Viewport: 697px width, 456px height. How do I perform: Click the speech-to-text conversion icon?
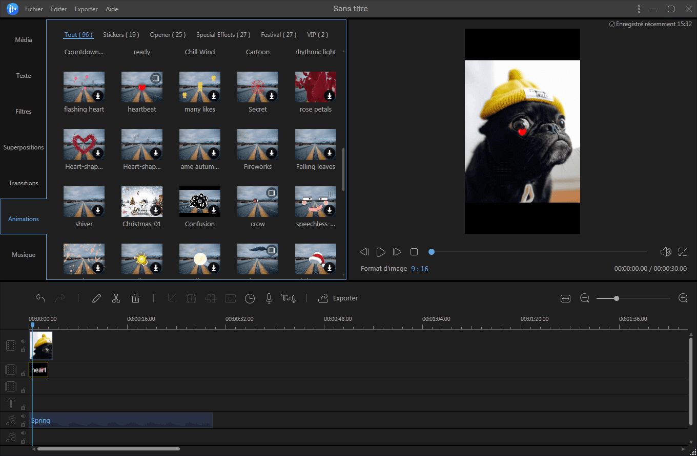288,298
